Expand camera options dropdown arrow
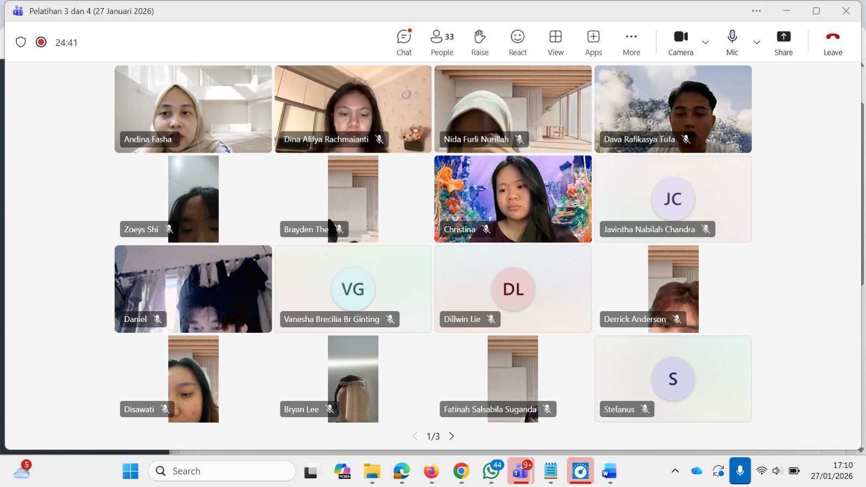 coord(705,42)
